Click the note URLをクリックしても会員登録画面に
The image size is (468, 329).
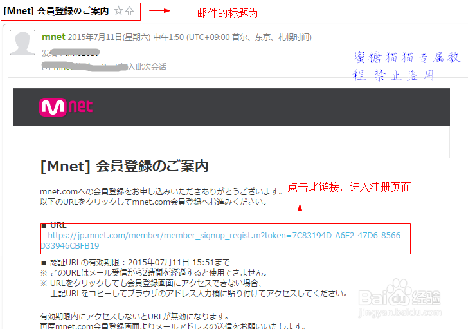152,283
